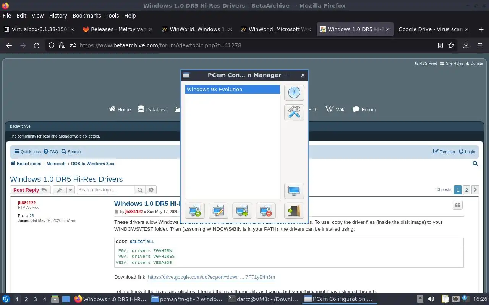Go to page 2 of the topic
The height and width of the screenshot is (305, 489).
coord(466,190)
